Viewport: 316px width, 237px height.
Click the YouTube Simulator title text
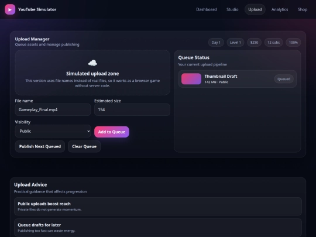coord(37,9)
